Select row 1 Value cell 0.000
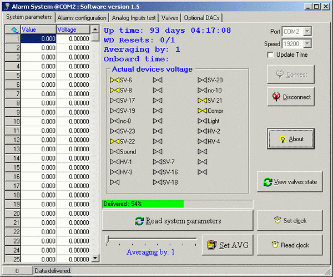This screenshot has width=333, height=277. [x=38, y=39]
